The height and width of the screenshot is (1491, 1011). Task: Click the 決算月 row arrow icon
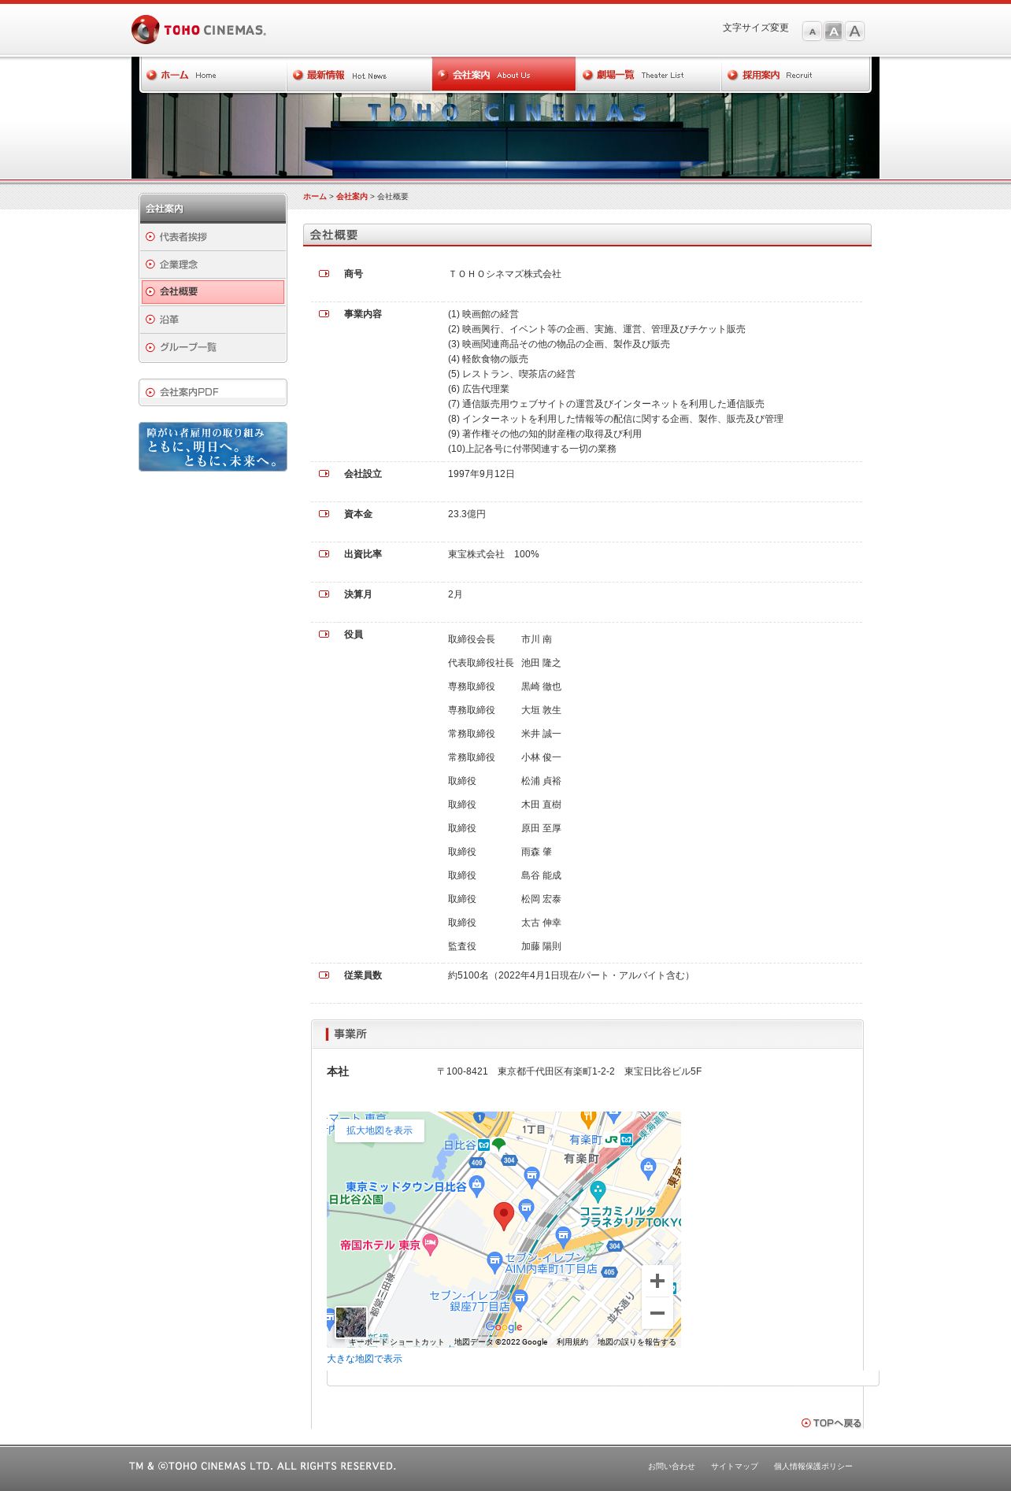point(324,594)
